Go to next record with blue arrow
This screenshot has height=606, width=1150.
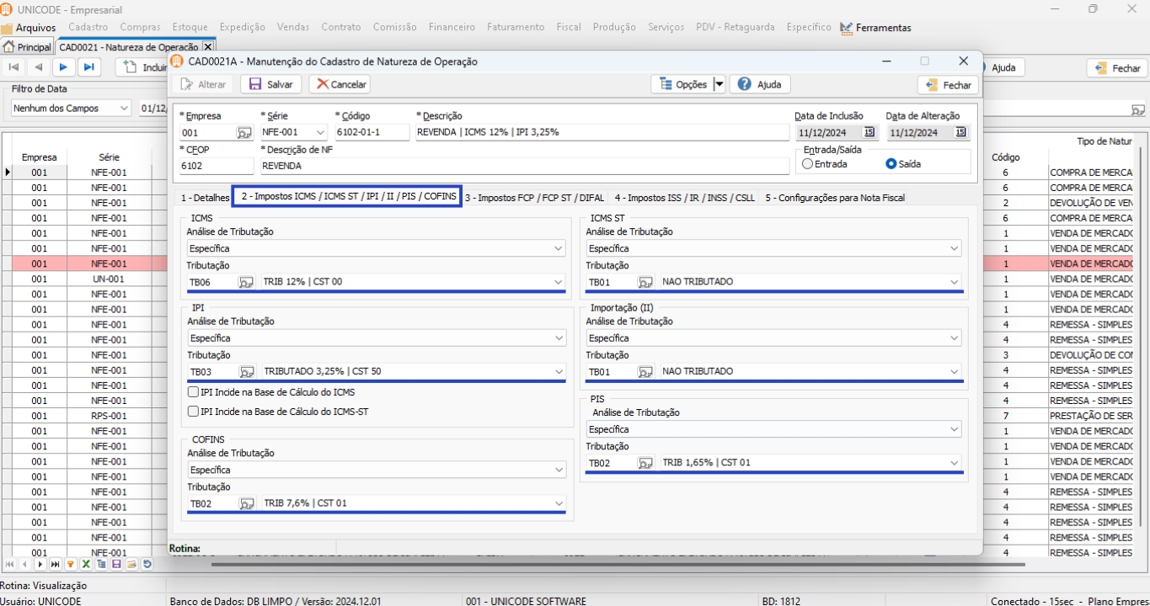[63, 67]
